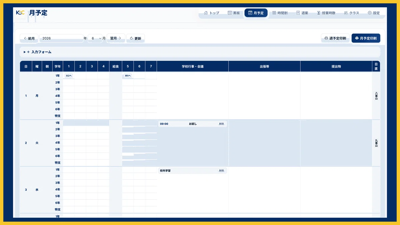This screenshot has width=400, height=225.
Task: Open the クラス people icon
Action: [x=346, y=13]
